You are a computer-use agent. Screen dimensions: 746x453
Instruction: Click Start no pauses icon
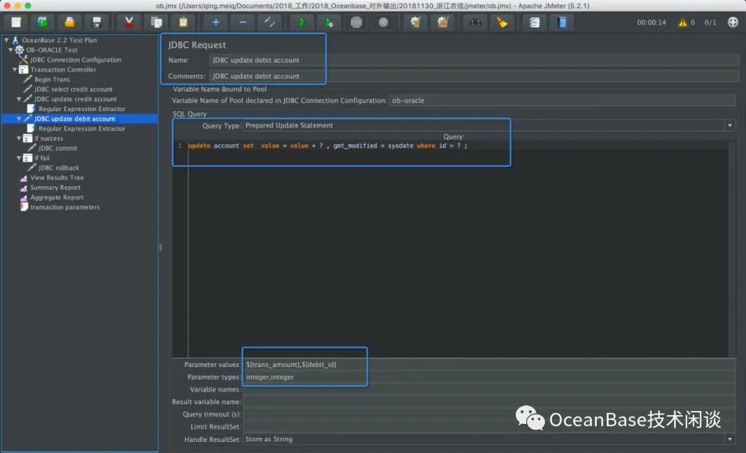click(x=329, y=22)
